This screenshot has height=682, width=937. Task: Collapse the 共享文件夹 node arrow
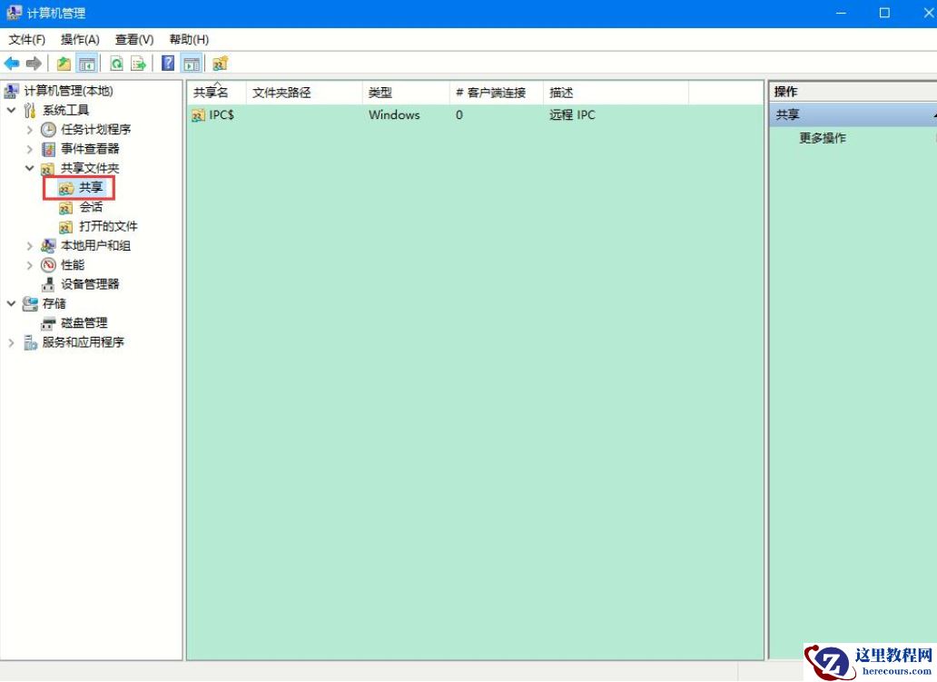[29, 168]
